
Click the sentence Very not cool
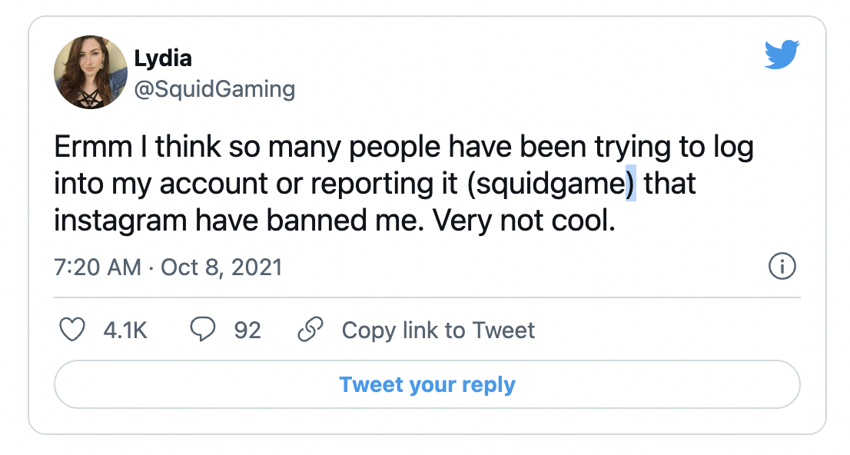524,221
